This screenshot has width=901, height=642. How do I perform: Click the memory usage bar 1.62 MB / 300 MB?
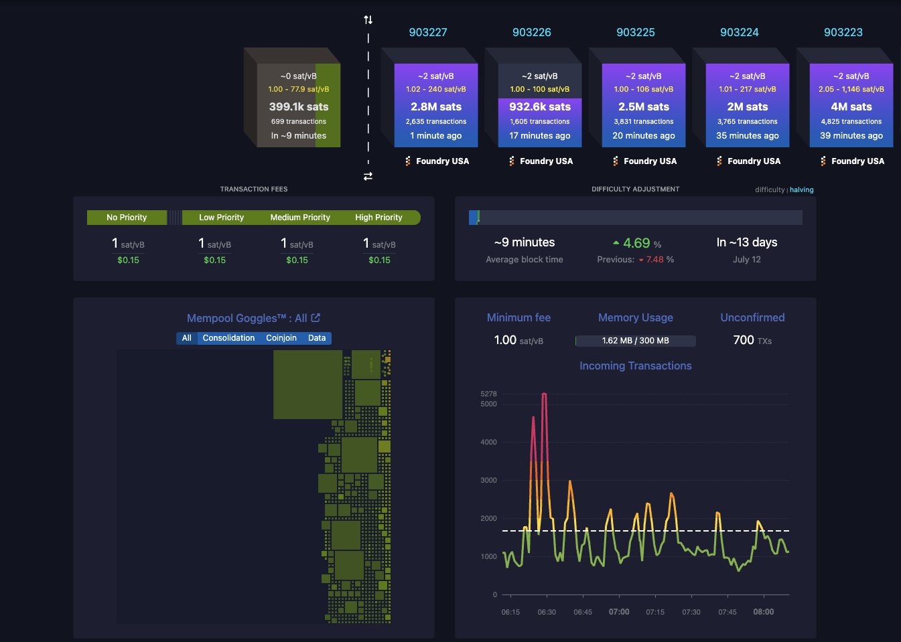click(635, 341)
